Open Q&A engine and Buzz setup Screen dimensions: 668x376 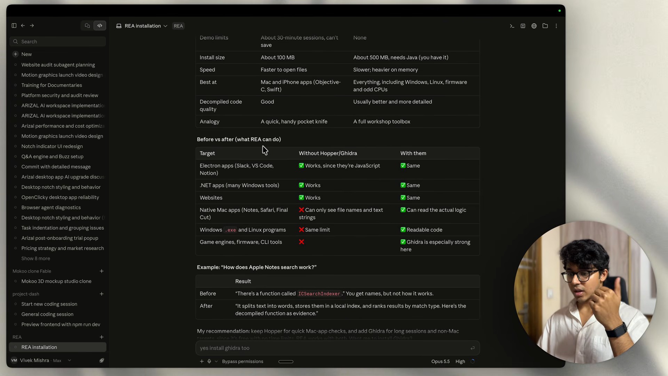coord(52,156)
